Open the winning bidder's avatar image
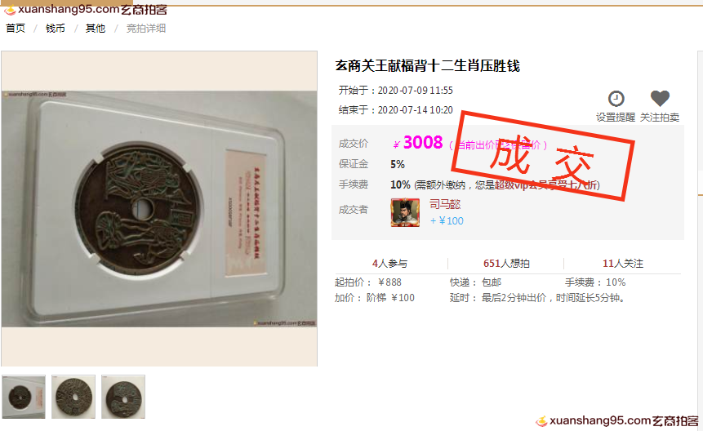The width and height of the screenshot is (703, 431). [405, 212]
